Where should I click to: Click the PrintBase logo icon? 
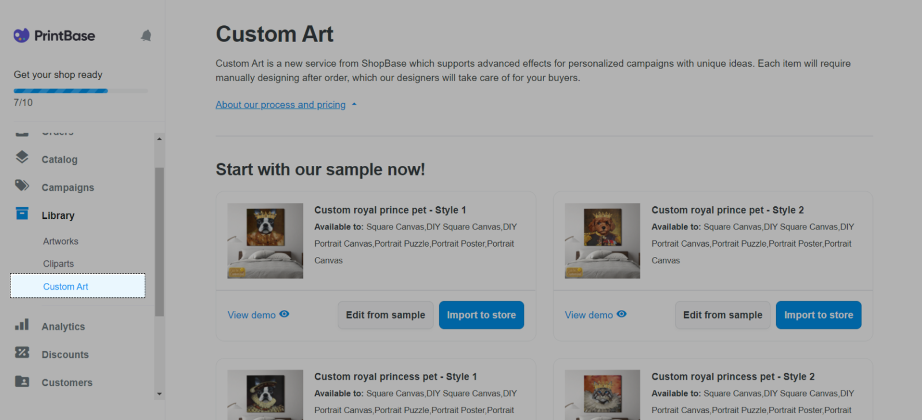(21, 36)
